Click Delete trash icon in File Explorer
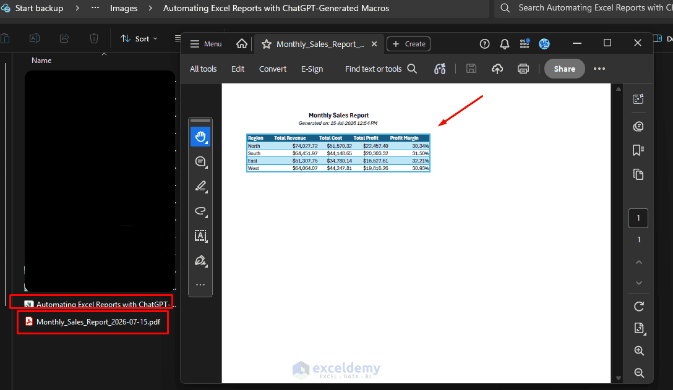This screenshot has width=673, height=390. coord(93,38)
